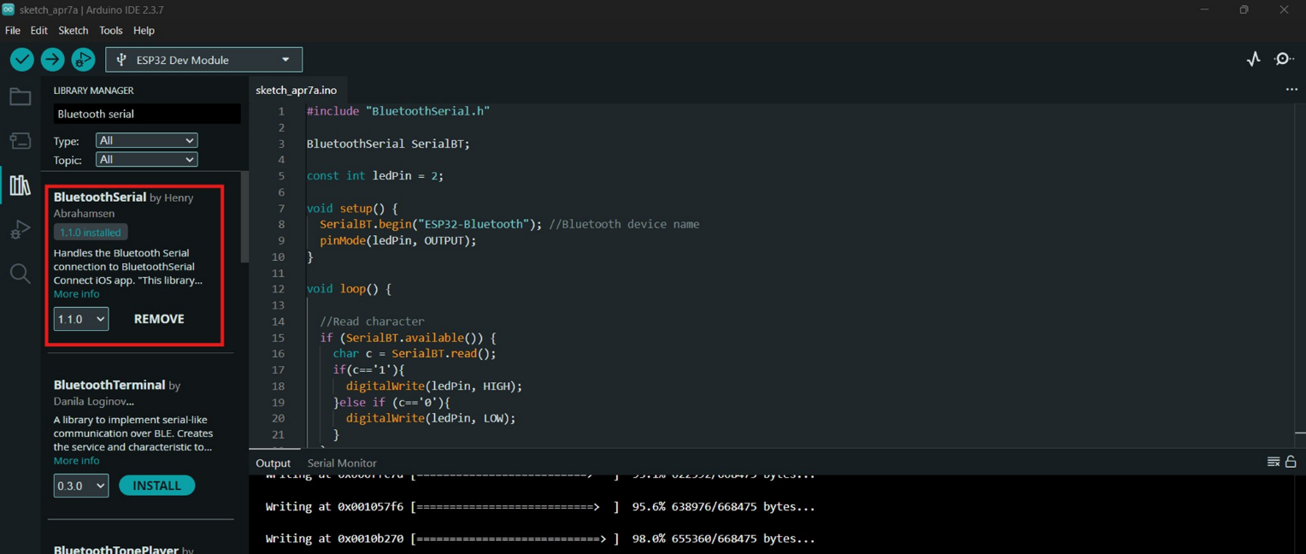The image size is (1306, 554).
Task: Click the library search field with Bluetooth serial
Action: 146,114
